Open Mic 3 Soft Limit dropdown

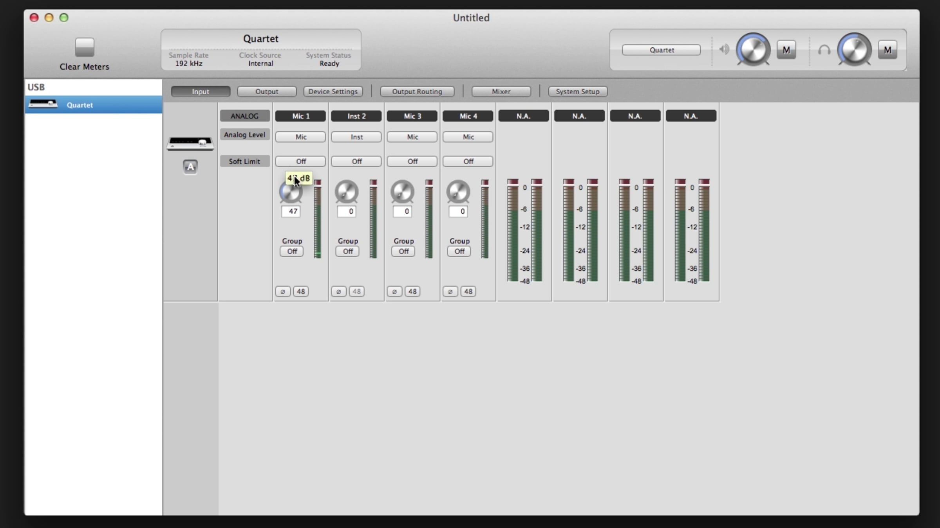pyautogui.click(x=412, y=161)
